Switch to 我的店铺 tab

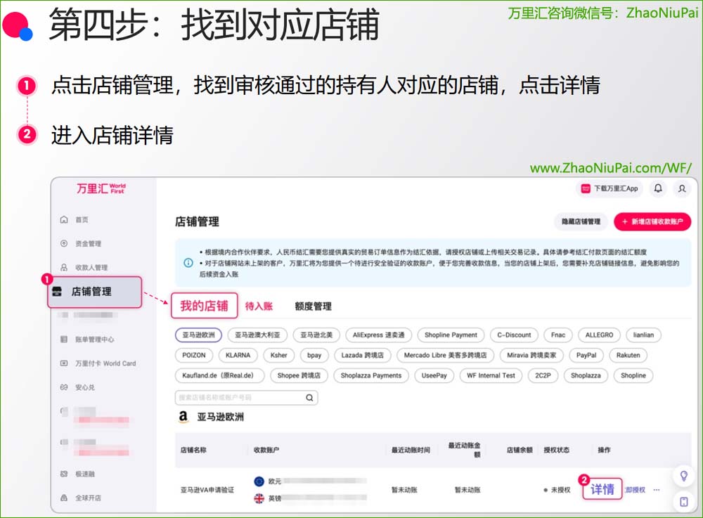[204, 306]
